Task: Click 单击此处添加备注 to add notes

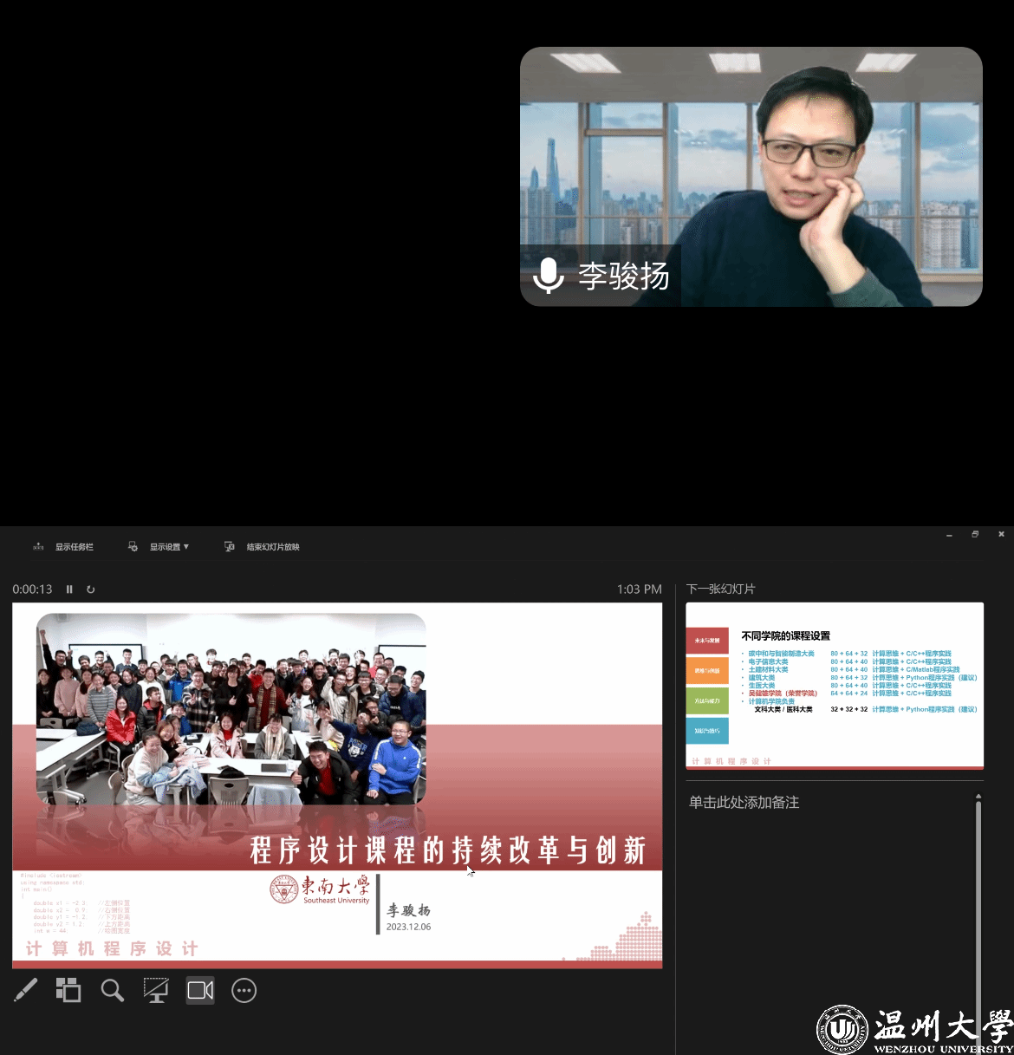Action: [744, 803]
